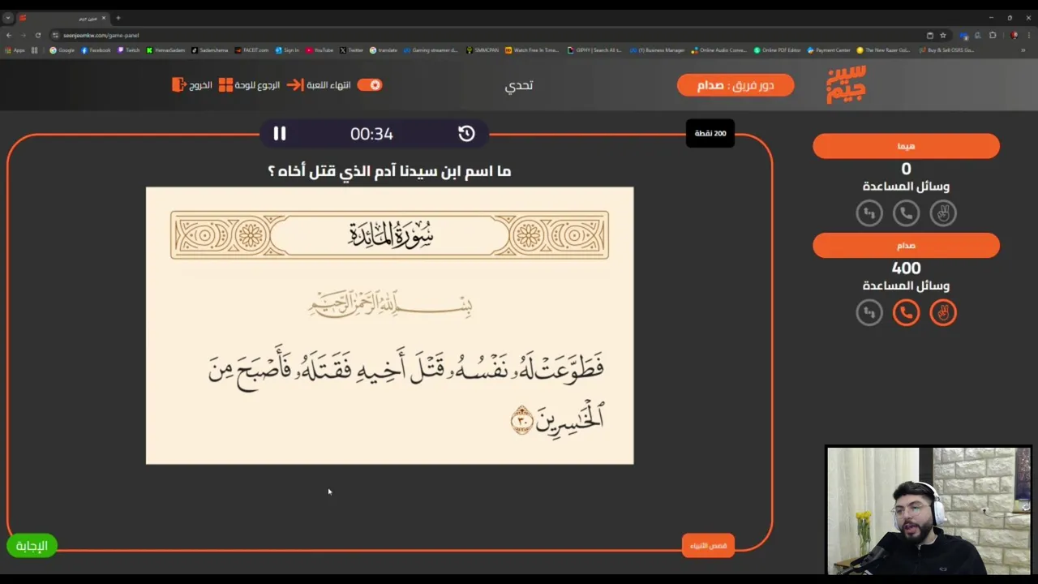Close the سين جيم browser tab
This screenshot has width=1038, height=584.
[x=104, y=17]
